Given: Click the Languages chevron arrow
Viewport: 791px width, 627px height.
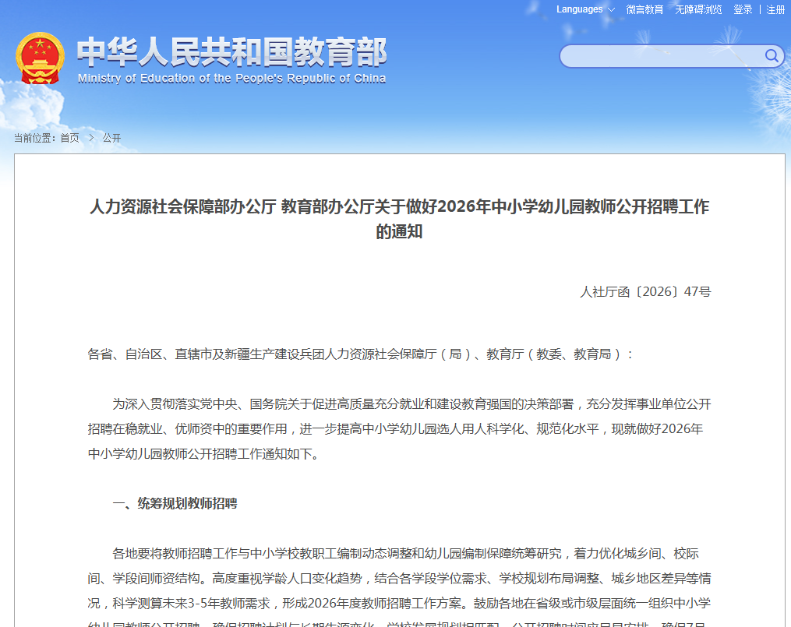Looking at the screenshot, I should point(611,10).
